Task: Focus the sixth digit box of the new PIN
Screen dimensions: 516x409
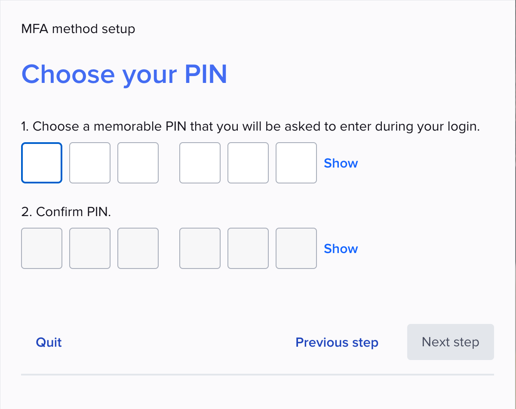Action: tap(296, 163)
